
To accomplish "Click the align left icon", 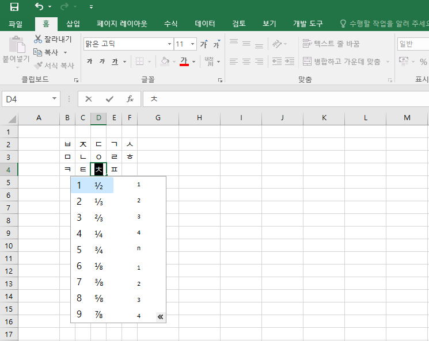I will 234,61.
